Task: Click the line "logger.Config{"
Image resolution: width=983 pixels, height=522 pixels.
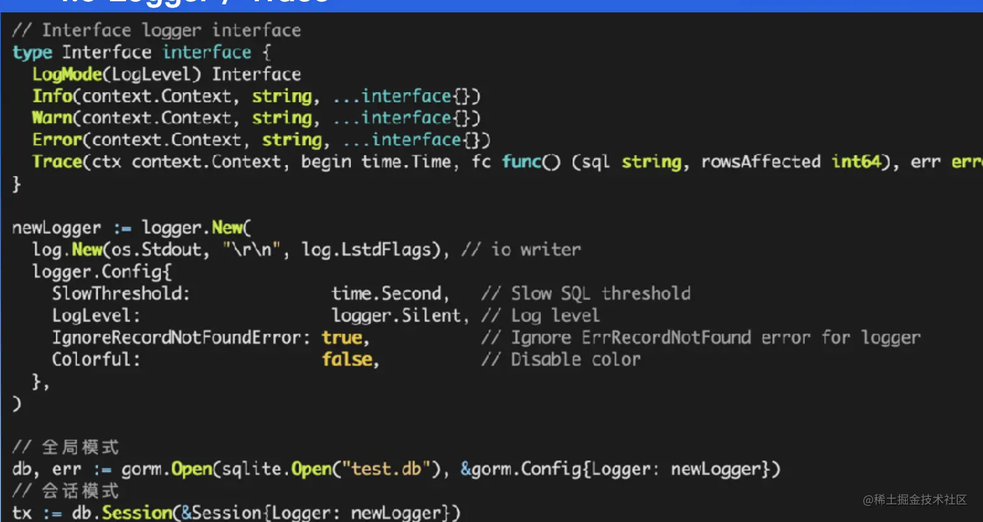Action: click(x=102, y=272)
